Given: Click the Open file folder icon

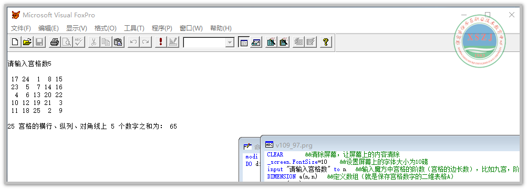Looking at the screenshot, I should 27,42.
